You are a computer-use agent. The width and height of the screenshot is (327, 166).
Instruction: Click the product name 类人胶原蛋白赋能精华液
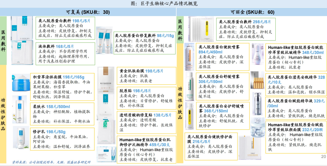click(x=290, y=101)
